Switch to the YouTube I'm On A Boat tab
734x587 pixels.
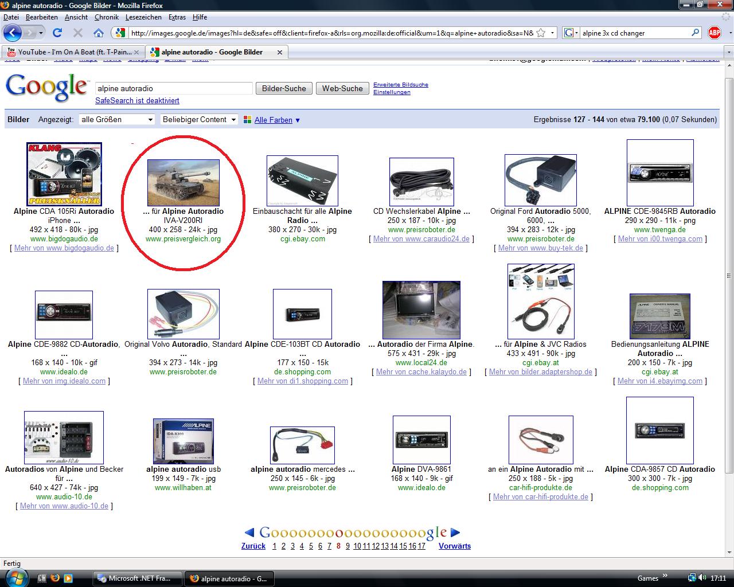pyautogui.click(x=73, y=52)
